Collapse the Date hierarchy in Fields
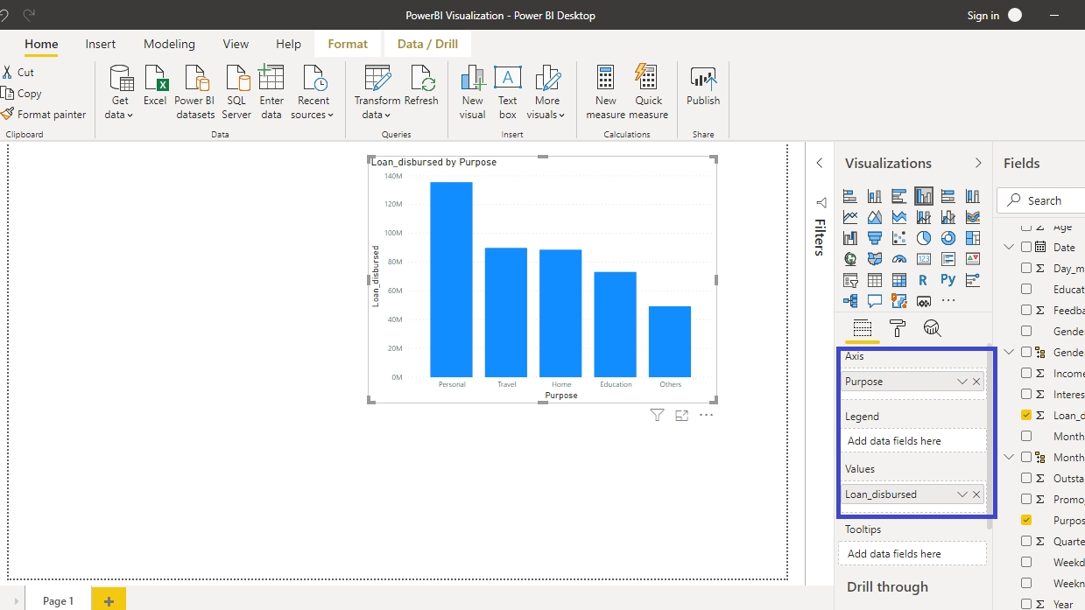Screen dimensions: 1085x610 [1010, 248]
